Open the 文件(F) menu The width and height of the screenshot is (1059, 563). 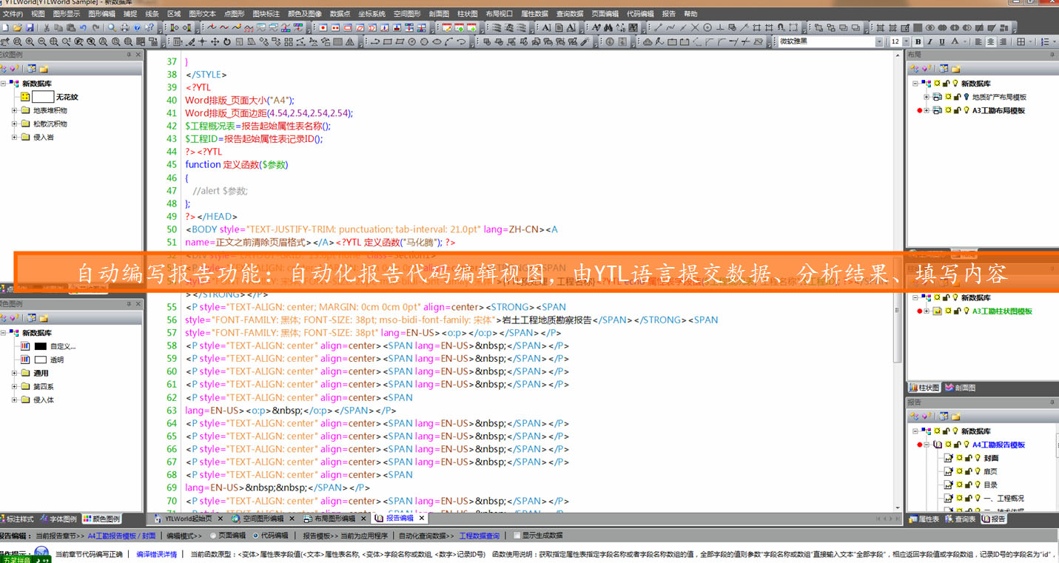click(x=13, y=13)
